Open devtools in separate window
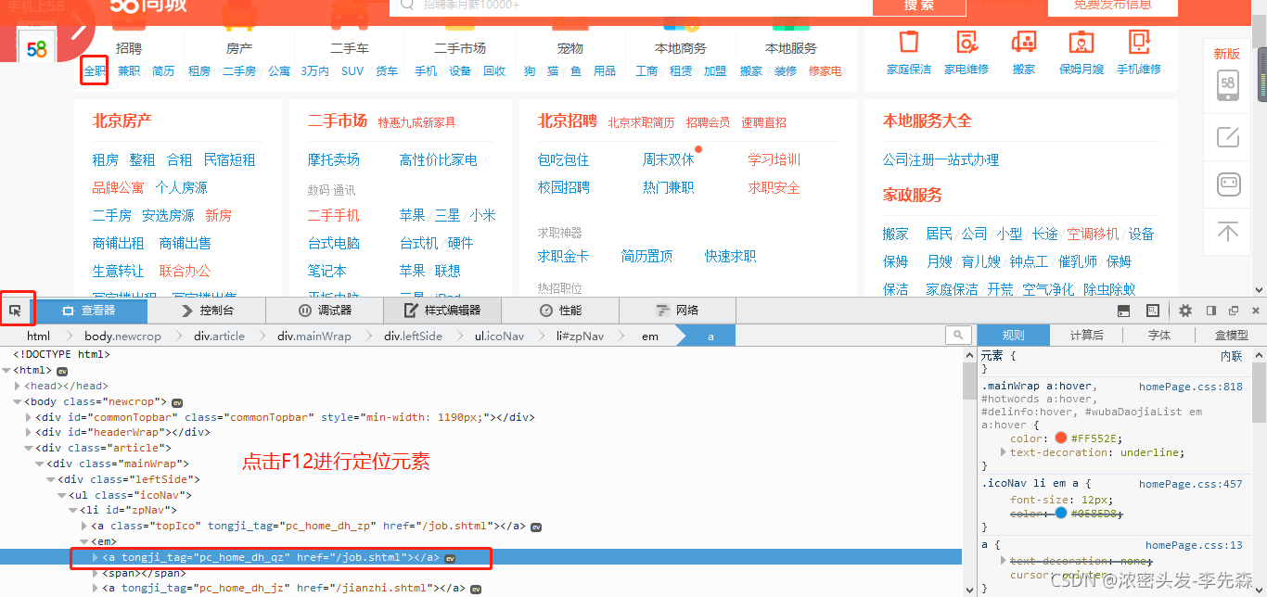 click(x=1234, y=311)
